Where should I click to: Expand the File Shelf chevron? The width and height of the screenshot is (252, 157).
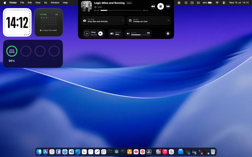pyautogui.click(x=122, y=20)
